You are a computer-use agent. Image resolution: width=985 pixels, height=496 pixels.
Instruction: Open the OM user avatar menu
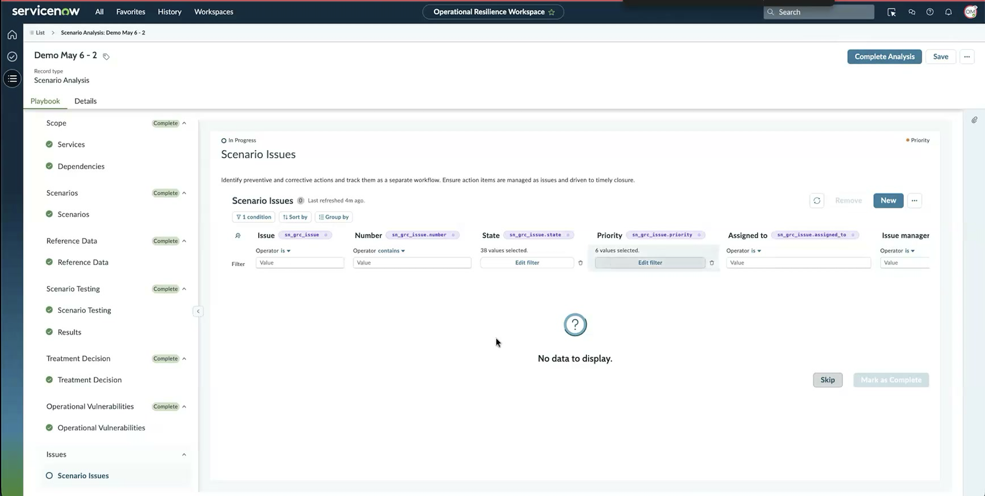(970, 12)
